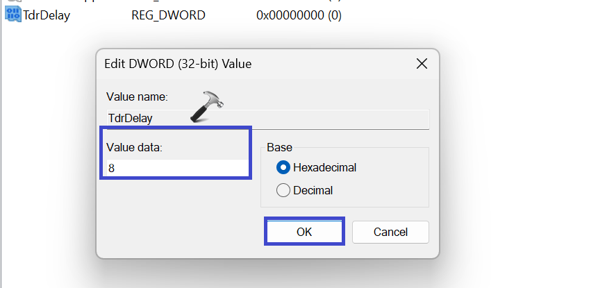Close the Edit DWORD dialog
The width and height of the screenshot is (598, 288).
(x=421, y=64)
